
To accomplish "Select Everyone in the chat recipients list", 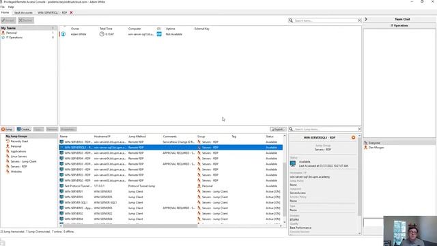I will click(374, 143).
